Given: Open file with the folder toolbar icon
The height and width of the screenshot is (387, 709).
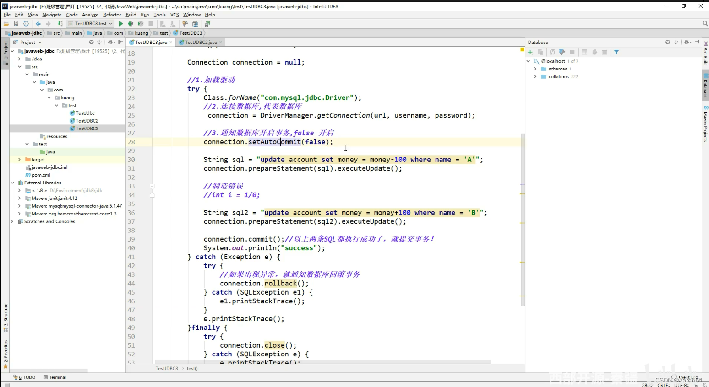Looking at the screenshot, I should click(x=6, y=24).
